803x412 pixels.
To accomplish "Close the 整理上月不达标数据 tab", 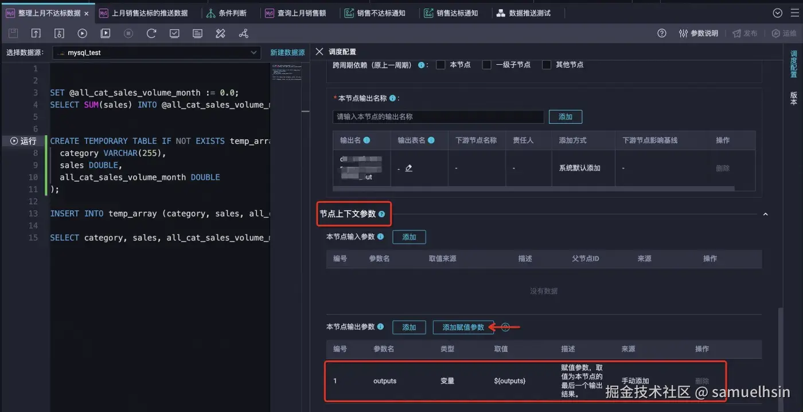I will pyautogui.click(x=87, y=13).
